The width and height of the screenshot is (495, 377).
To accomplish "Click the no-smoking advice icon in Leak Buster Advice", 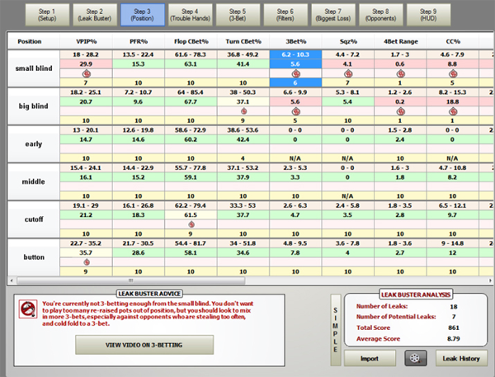I will 28,309.
